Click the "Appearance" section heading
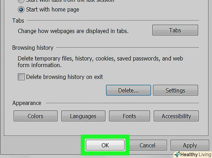Image resolution: width=212 pixels, height=158 pixels. coord(27,103)
